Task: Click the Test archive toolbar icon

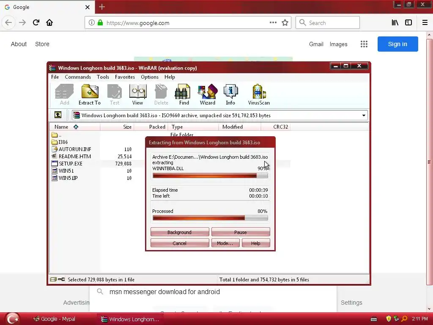Action: point(114,94)
